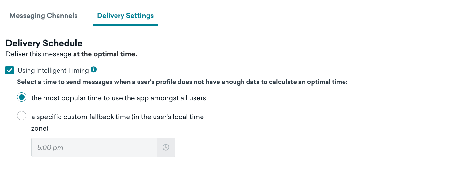Image resolution: width=476 pixels, height=177 pixels.
Task: Choose the specific custom fallback time radio
Action: click(x=21, y=116)
